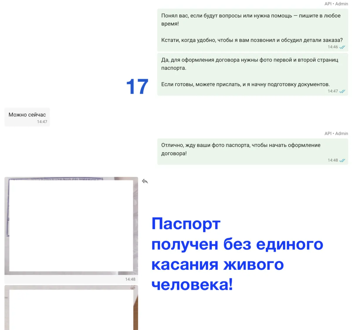Click the timestamp 14:47 under 'Можно сейчас'
Image resolution: width=352 pixels, height=330 pixels.
pyautogui.click(x=42, y=122)
